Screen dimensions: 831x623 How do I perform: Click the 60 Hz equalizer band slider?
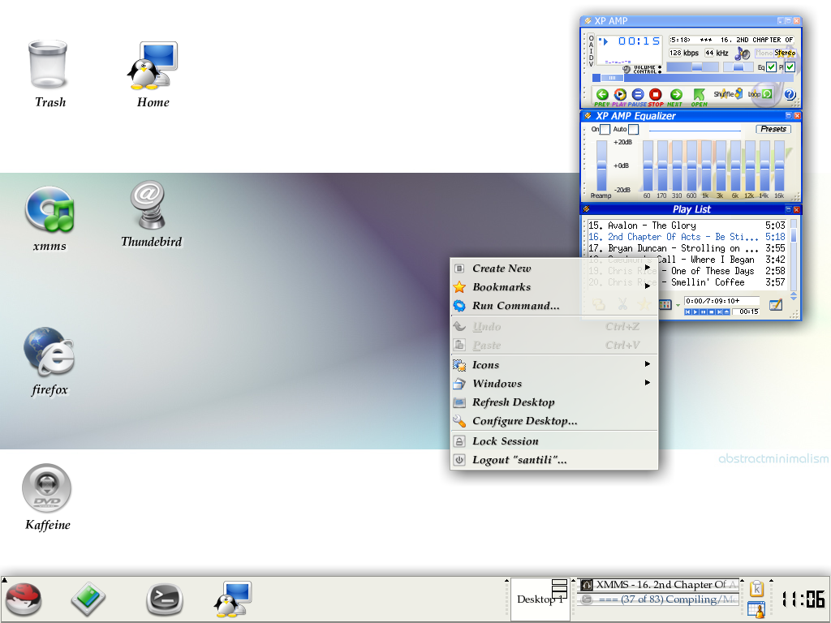[648, 165]
